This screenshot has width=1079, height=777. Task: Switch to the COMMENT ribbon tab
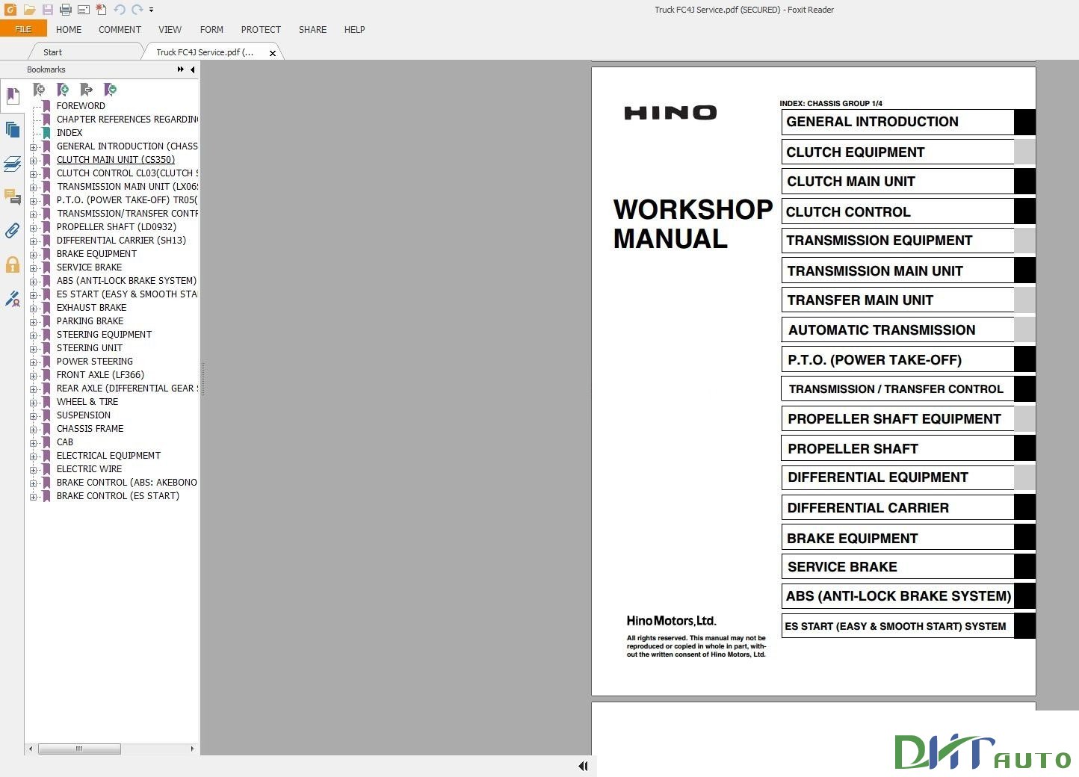coord(120,30)
